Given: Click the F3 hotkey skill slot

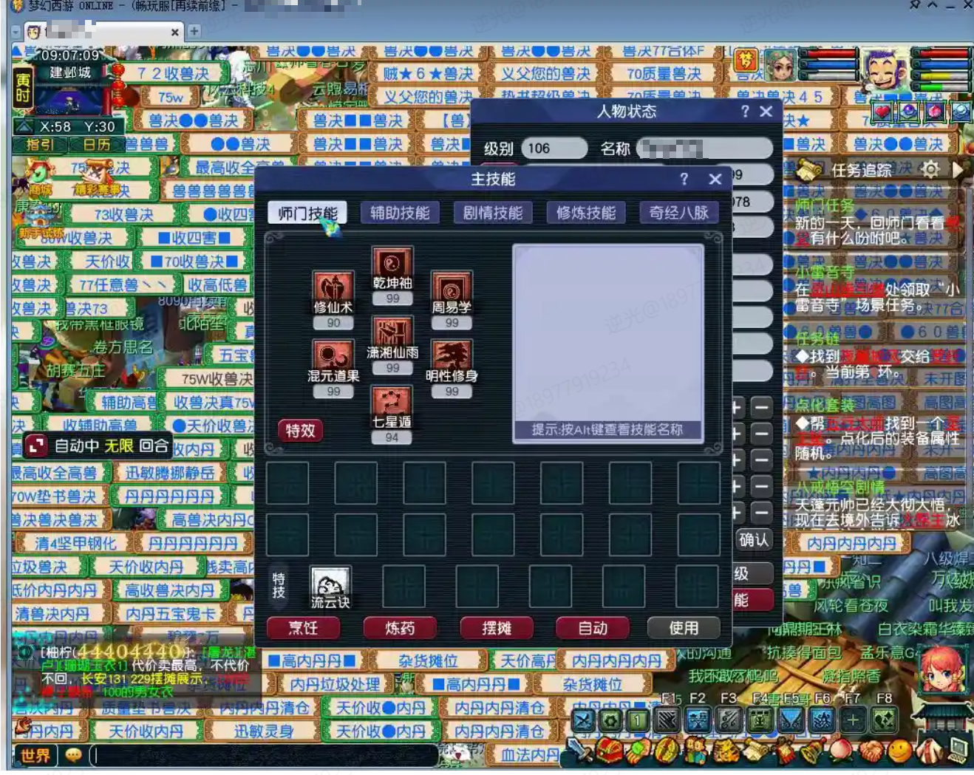Looking at the screenshot, I should click(x=729, y=719).
